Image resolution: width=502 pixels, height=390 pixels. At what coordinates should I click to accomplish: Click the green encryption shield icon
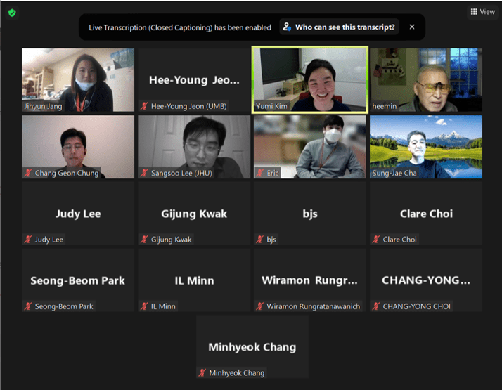pyautogui.click(x=12, y=13)
